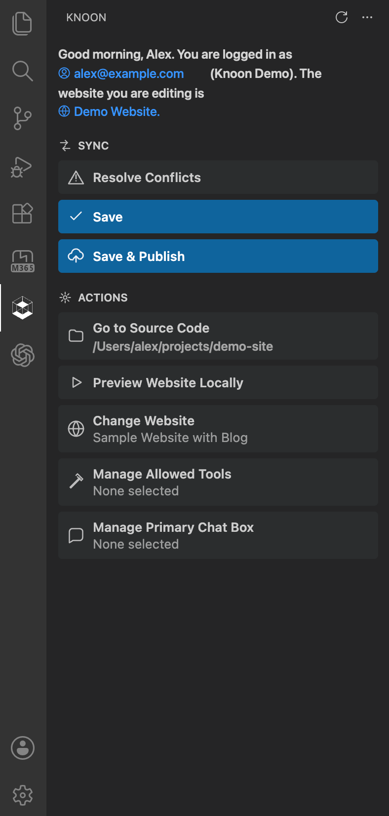Open the Accounts menu icon

coord(23,748)
